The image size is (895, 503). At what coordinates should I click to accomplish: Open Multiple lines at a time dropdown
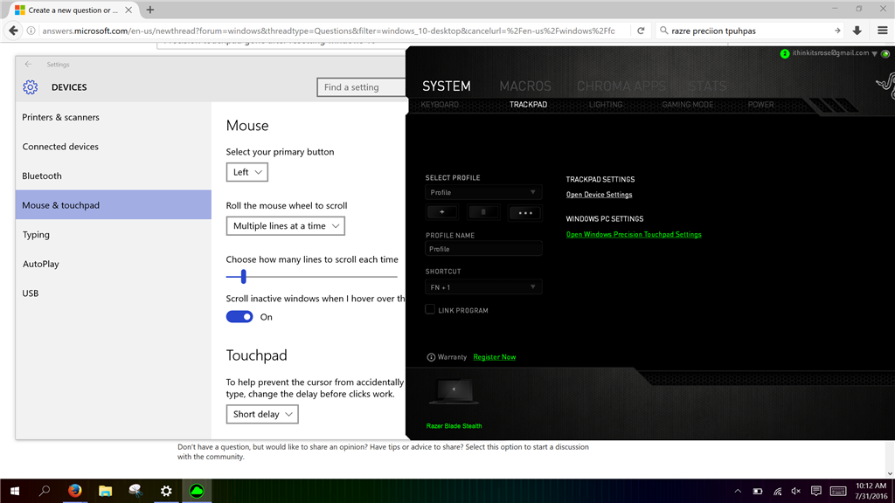pos(286,226)
